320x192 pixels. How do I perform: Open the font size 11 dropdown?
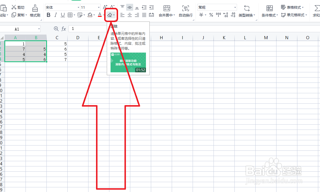99,7
